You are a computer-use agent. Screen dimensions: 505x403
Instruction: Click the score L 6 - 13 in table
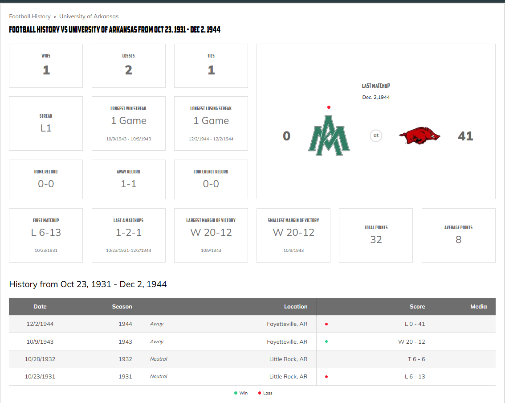[415, 377]
